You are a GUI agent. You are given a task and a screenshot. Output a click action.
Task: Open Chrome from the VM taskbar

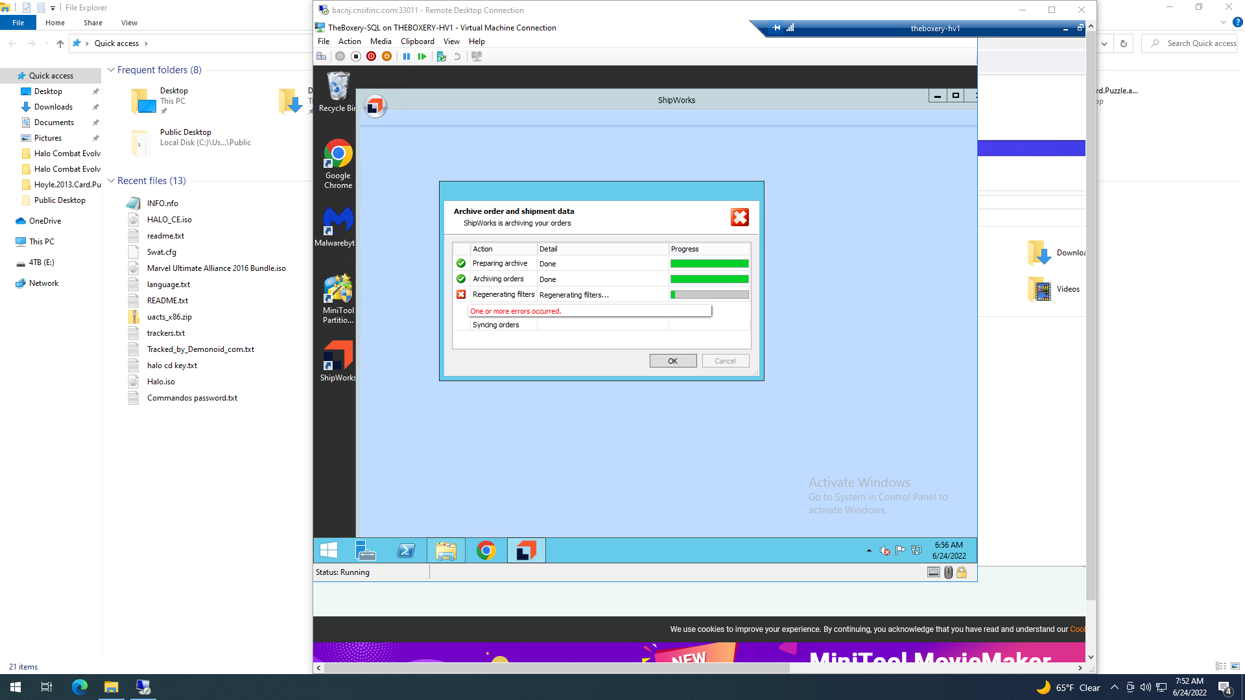pyautogui.click(x=486, y=550)
